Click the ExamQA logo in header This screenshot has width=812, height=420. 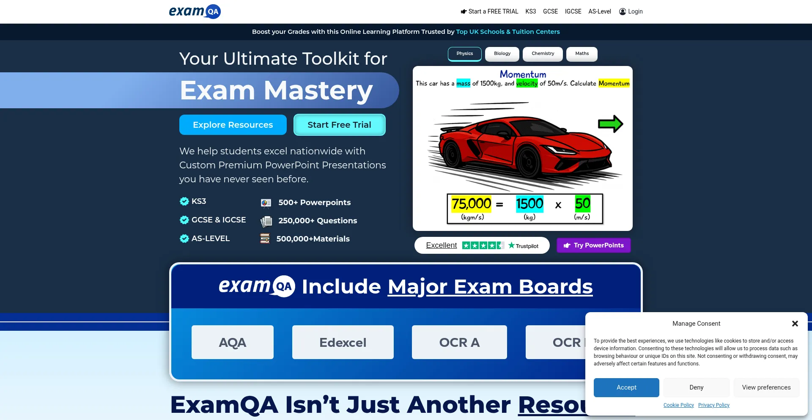[x=195, y=11]
